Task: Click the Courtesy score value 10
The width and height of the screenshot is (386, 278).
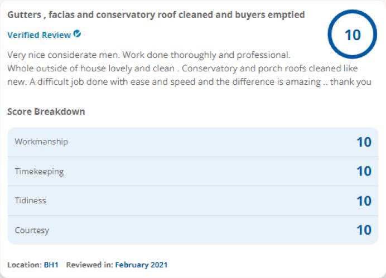Action: pyautogui.click(x=364, y=230)
